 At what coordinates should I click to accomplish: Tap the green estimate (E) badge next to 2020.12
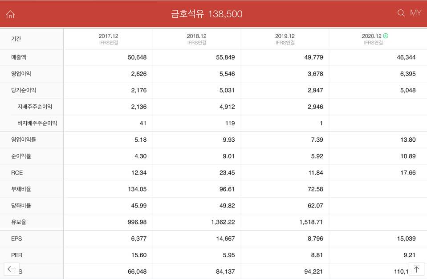click(x=386, y=36)
